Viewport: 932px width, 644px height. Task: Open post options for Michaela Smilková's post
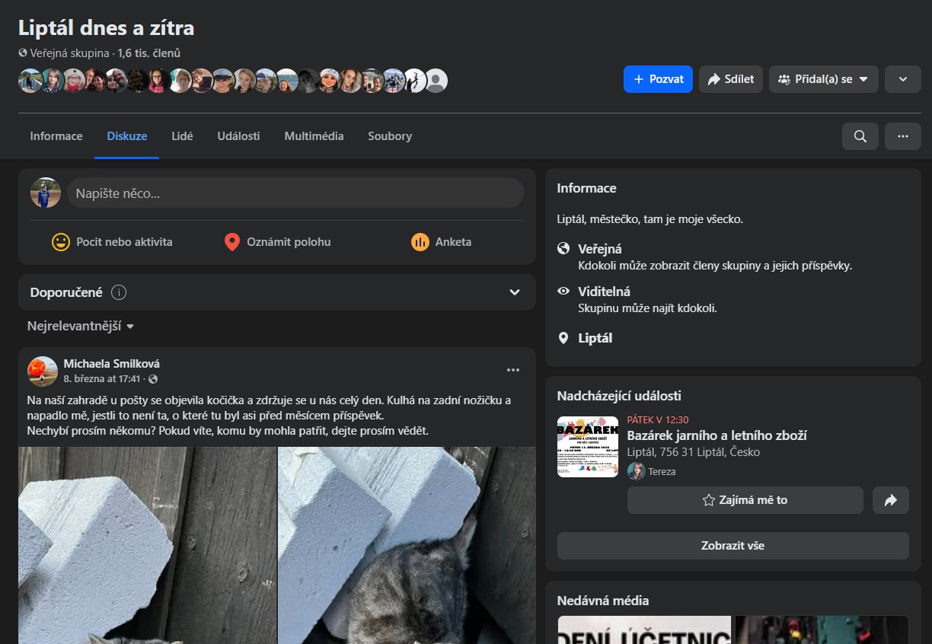(x=513, y=370)
